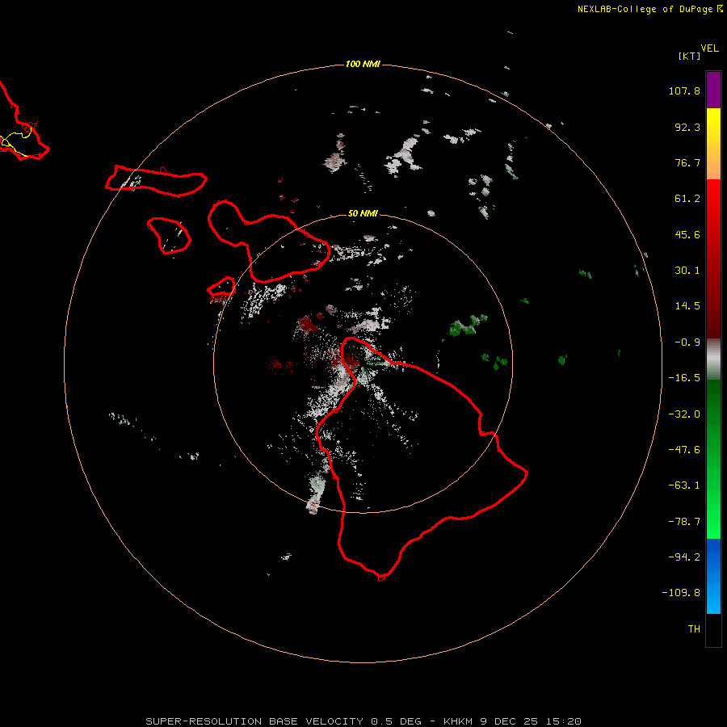
Task: Click the -109.8 velocity scale value
Action: click(x=681, y=593)
